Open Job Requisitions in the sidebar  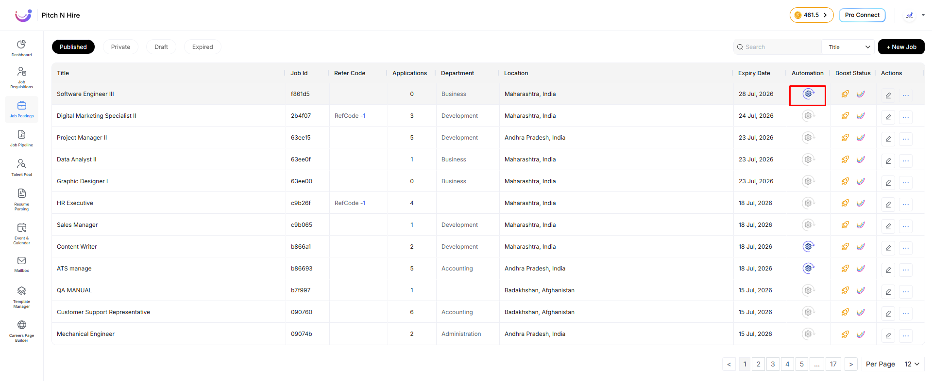[x=21, y=78]
